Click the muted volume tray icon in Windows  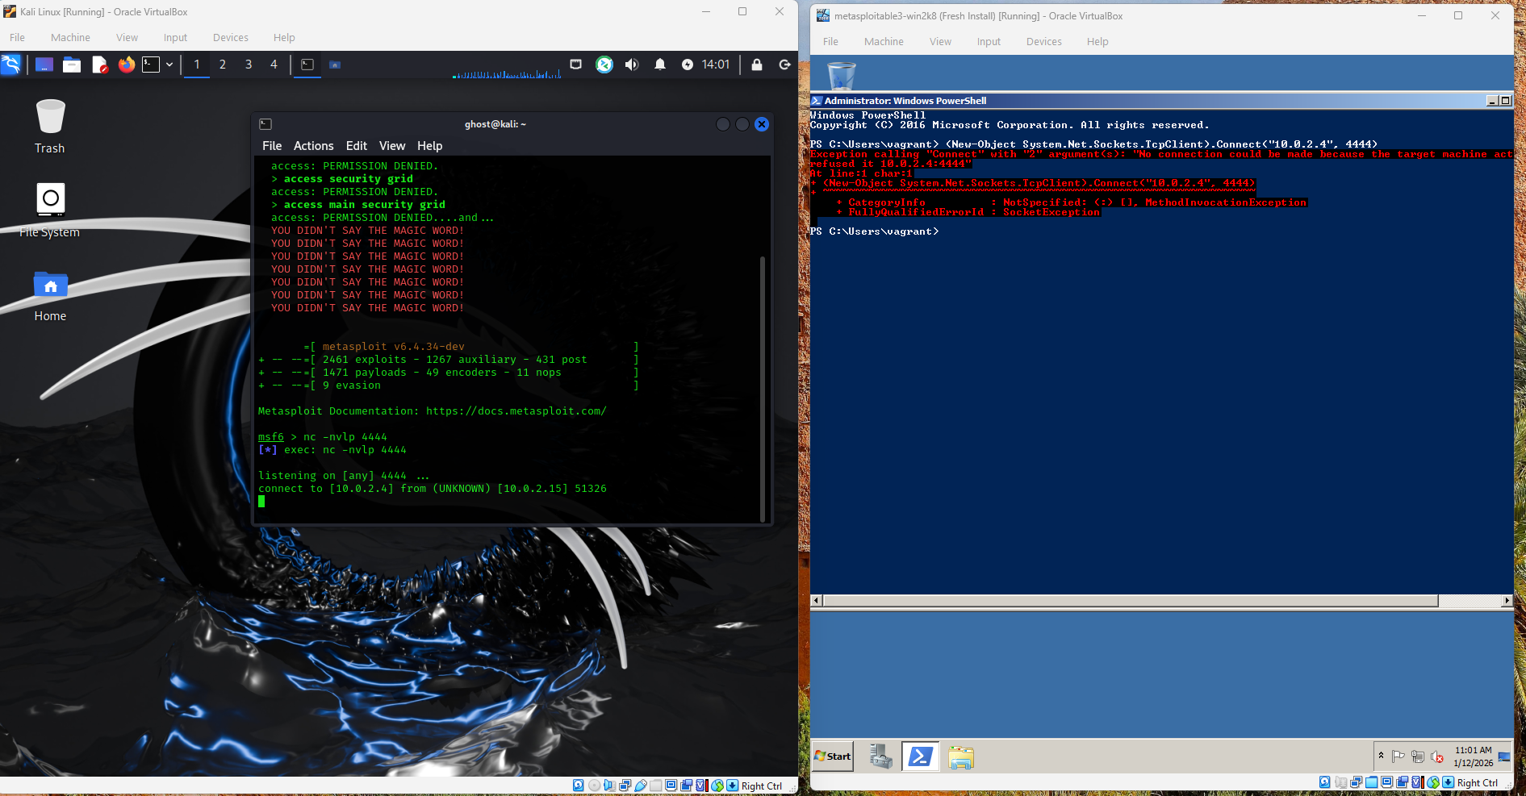[x=1437, y=756]
